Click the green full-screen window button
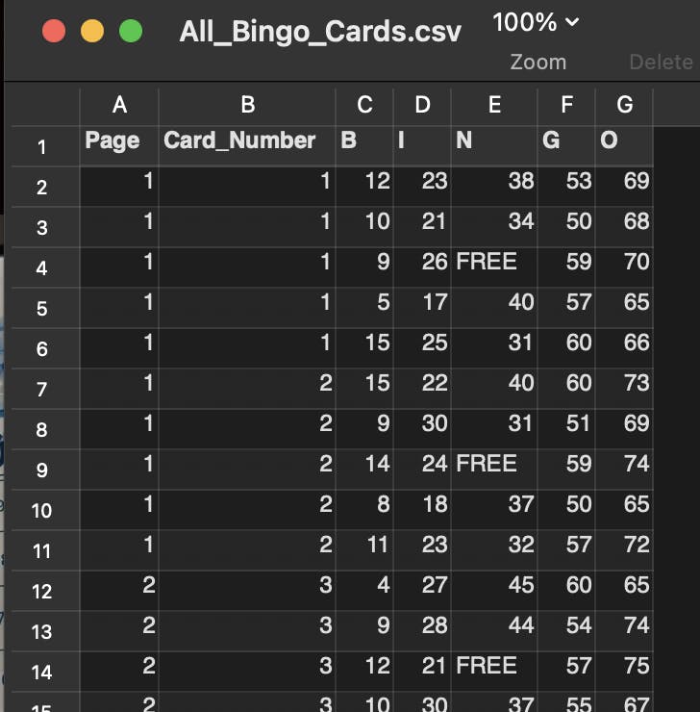Viewport: 700px width, 712px height. pos(131,32)
